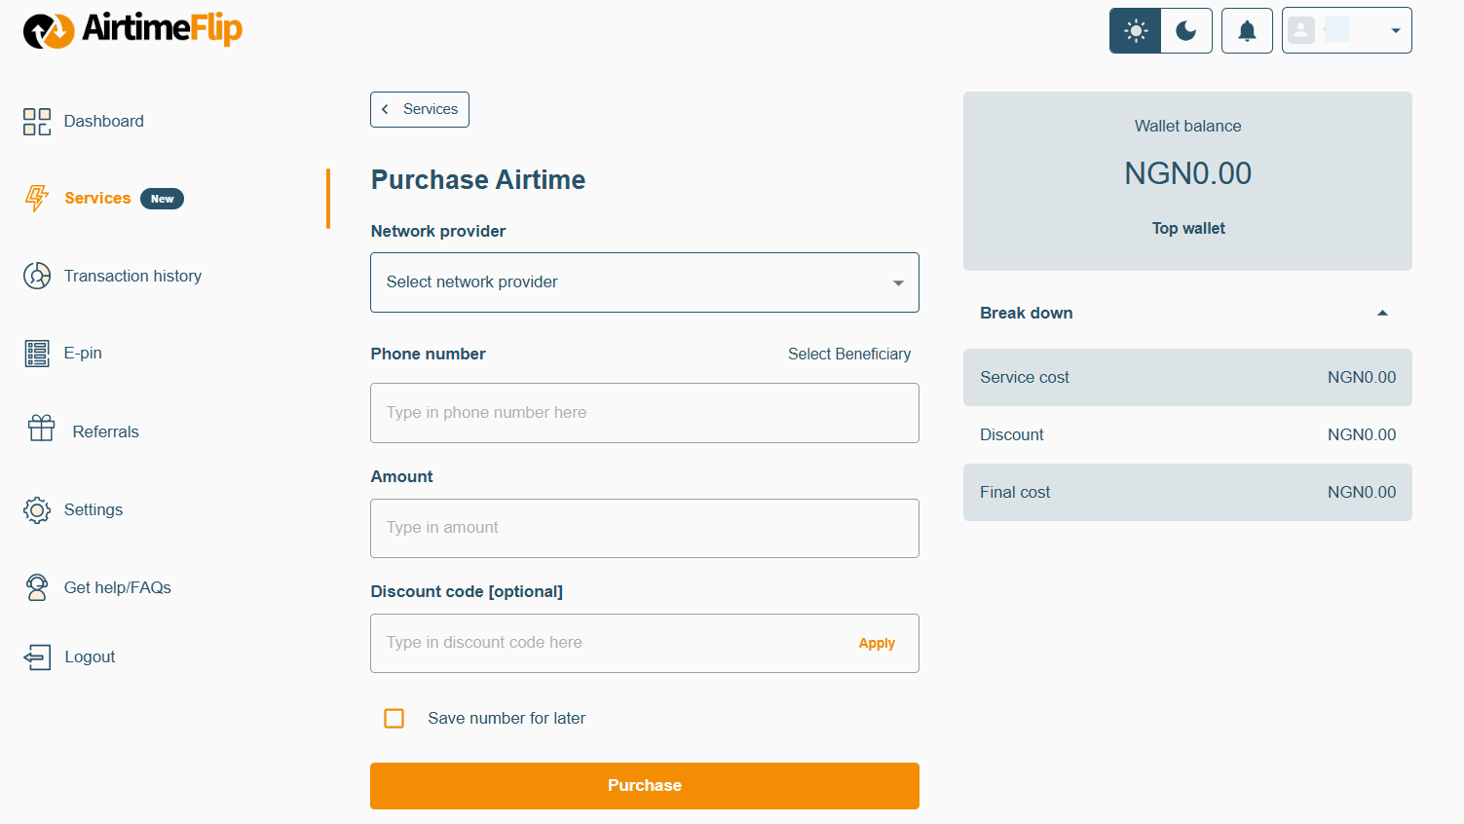Viewport: 1464px width, 824px height.
Task: Click the AirtimeFlip logo
Action: click(132, 30)
